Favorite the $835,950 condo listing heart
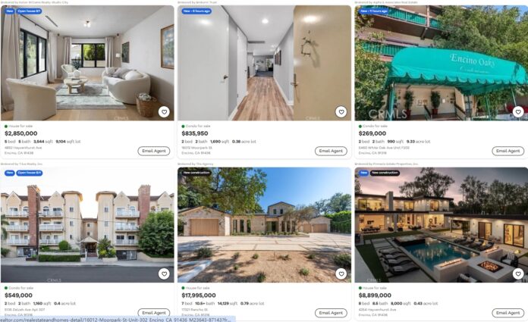 pos(341,111)
